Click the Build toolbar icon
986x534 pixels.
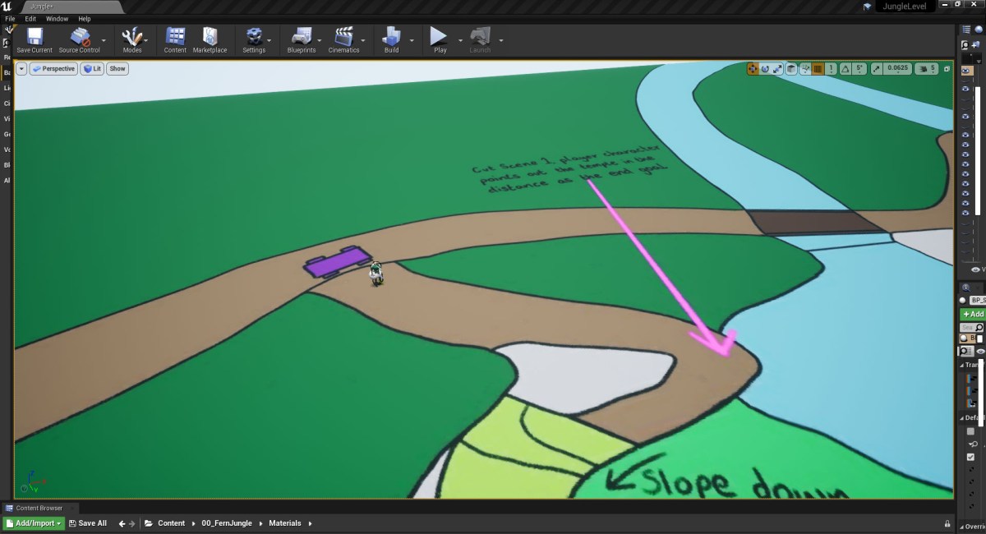point(391,39)
